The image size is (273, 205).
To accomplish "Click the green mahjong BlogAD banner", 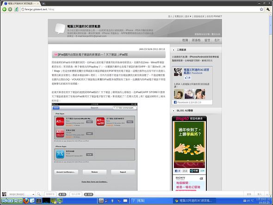I will click(189, 145).
